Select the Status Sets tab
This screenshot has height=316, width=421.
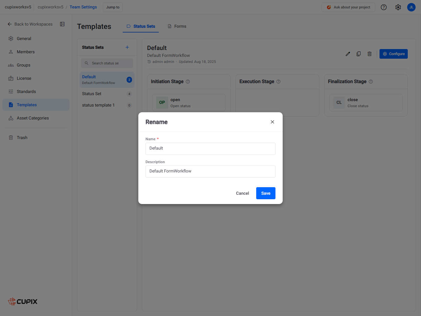[141, 26]
